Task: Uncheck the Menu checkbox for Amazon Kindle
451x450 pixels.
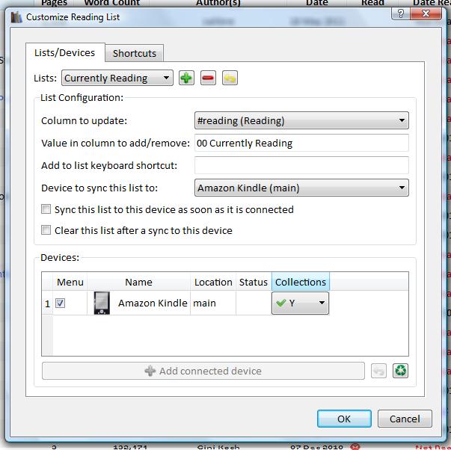Action: click(60, 303)
